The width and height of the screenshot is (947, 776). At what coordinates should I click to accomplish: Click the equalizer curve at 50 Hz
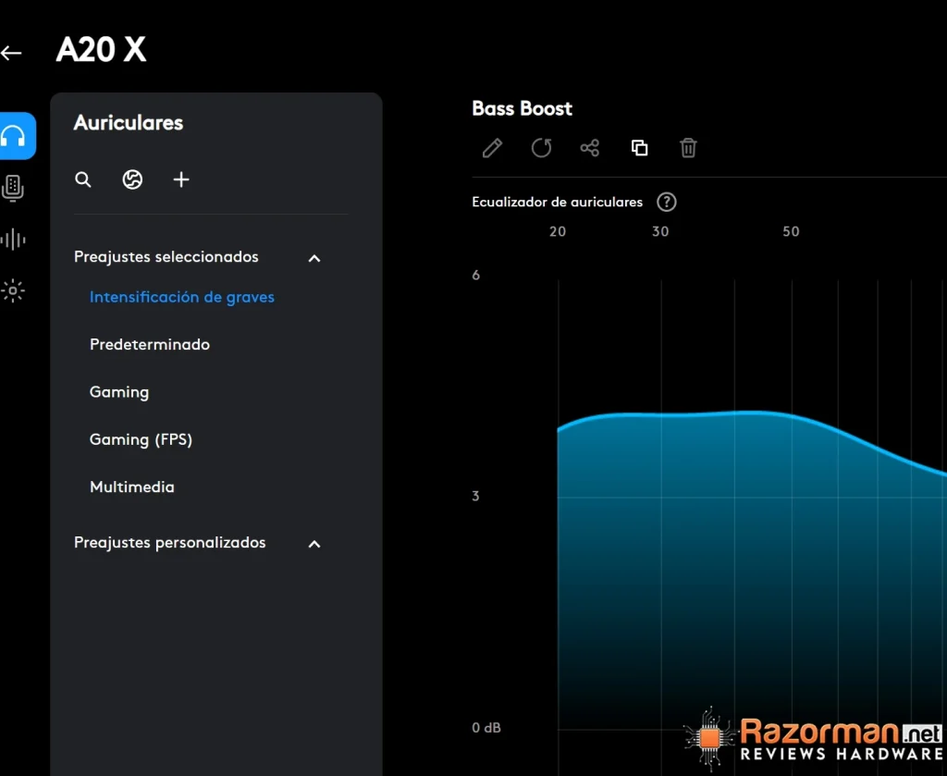pos(792,416)
